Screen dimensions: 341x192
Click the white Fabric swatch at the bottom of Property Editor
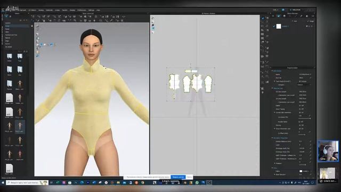(301, 171)
